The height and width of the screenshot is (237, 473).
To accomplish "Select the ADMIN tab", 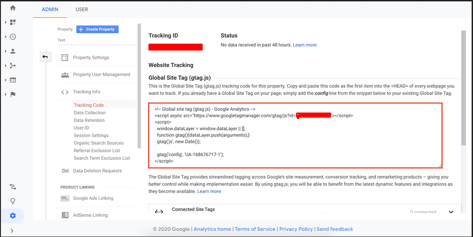I will (50, 9).
